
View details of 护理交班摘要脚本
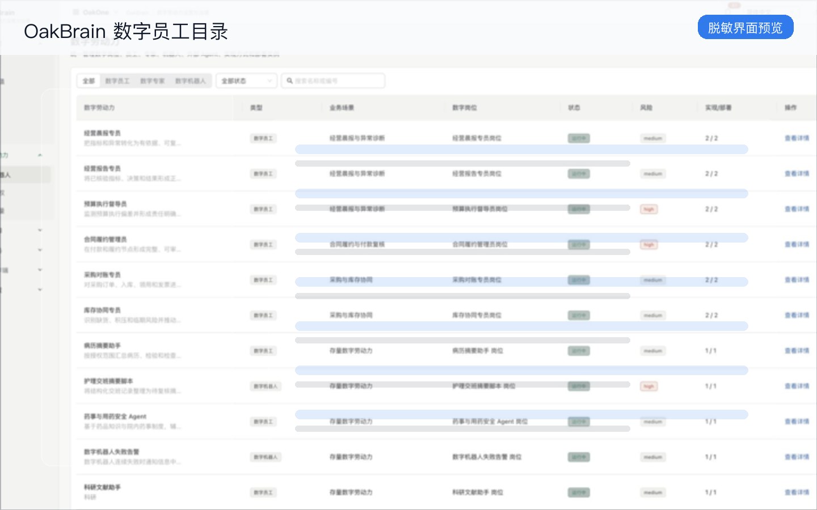[797, 386]
